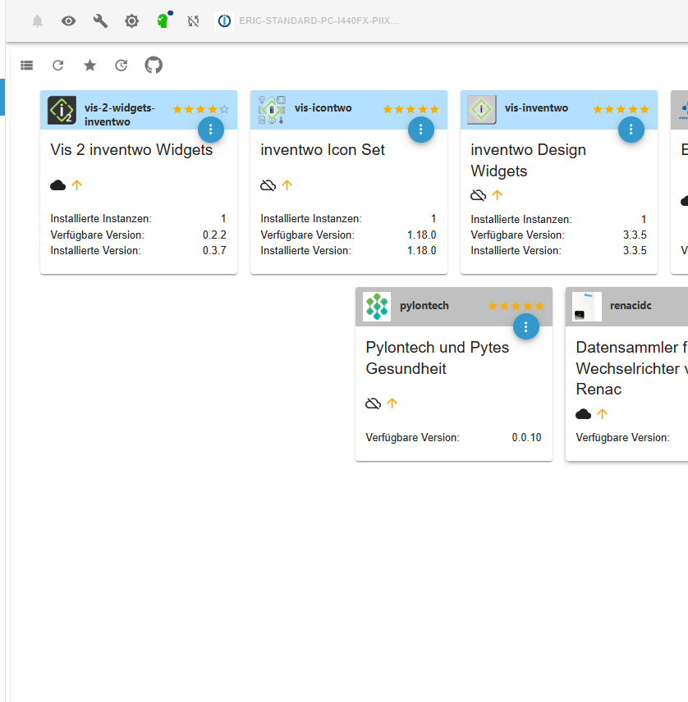This screenshot has height=702, width=688.
Task: Click vis-inventwo installed version 3.3.5
Action: (x=635, y=250)
